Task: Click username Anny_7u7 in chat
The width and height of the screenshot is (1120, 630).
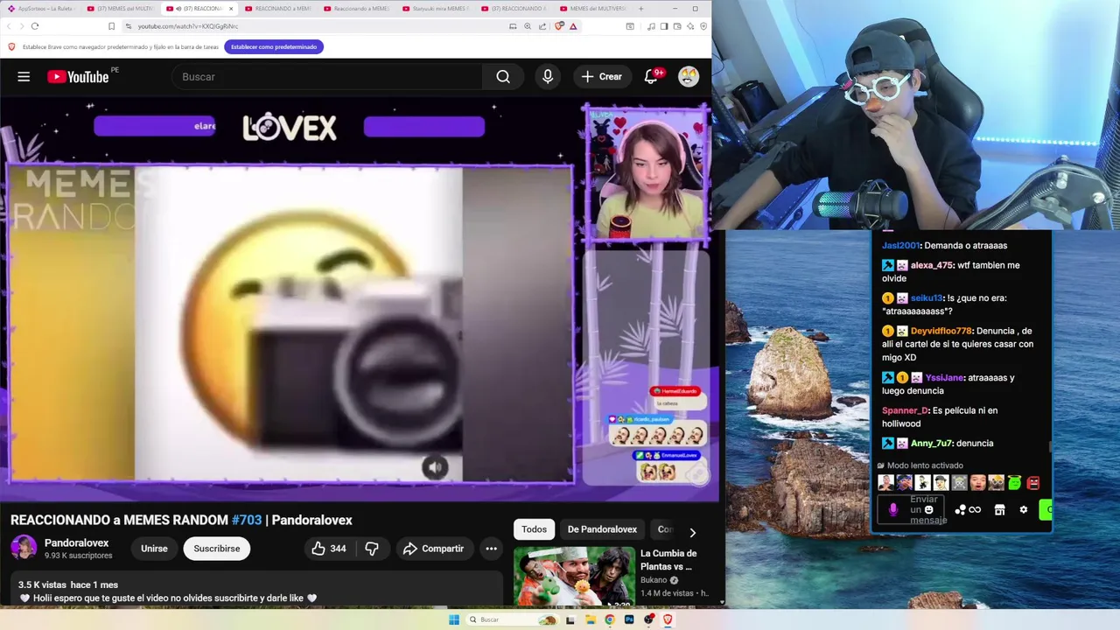Action: coord(932,444)
